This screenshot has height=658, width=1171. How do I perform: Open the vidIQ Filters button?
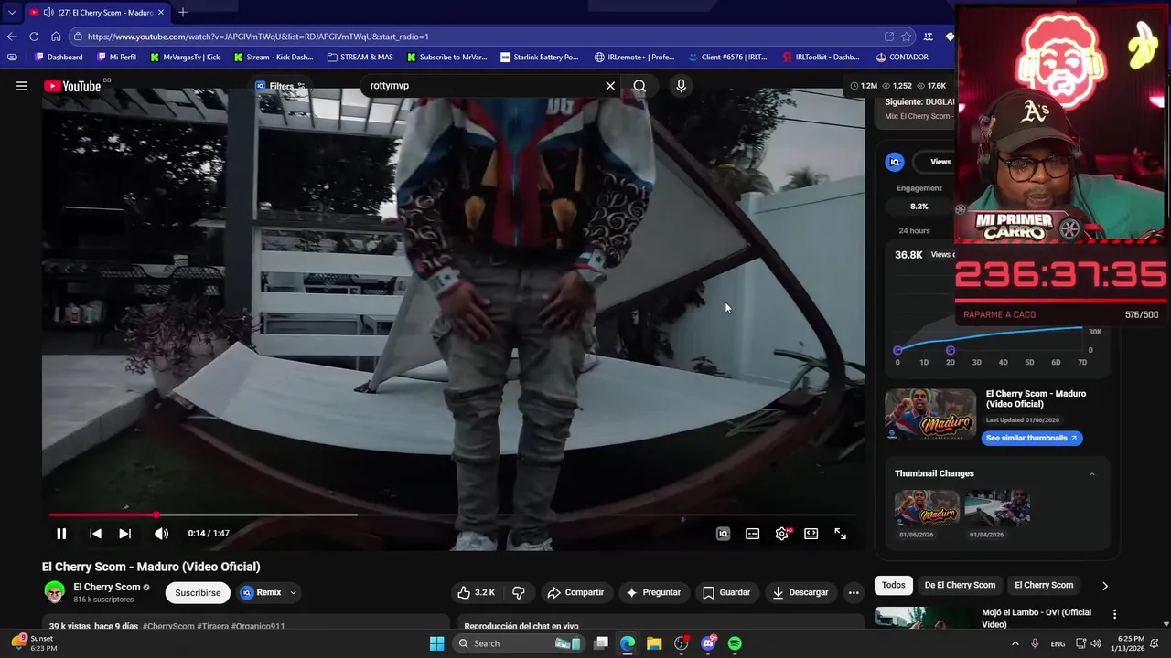coord(280,86)
